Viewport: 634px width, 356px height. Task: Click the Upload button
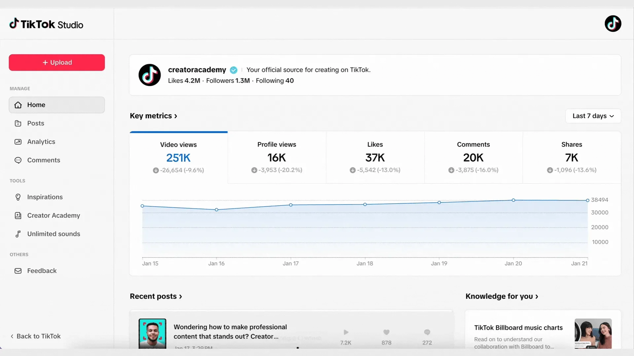[x=56, y=62]
